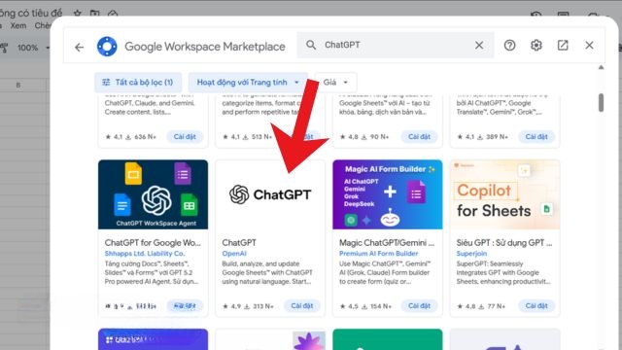Open the Superjoin developer link
622x350 pixels.
point(471,254)
